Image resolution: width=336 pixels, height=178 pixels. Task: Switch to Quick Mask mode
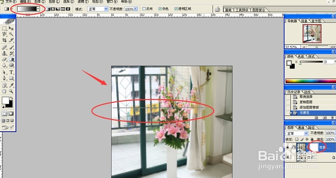coord(11,114)
